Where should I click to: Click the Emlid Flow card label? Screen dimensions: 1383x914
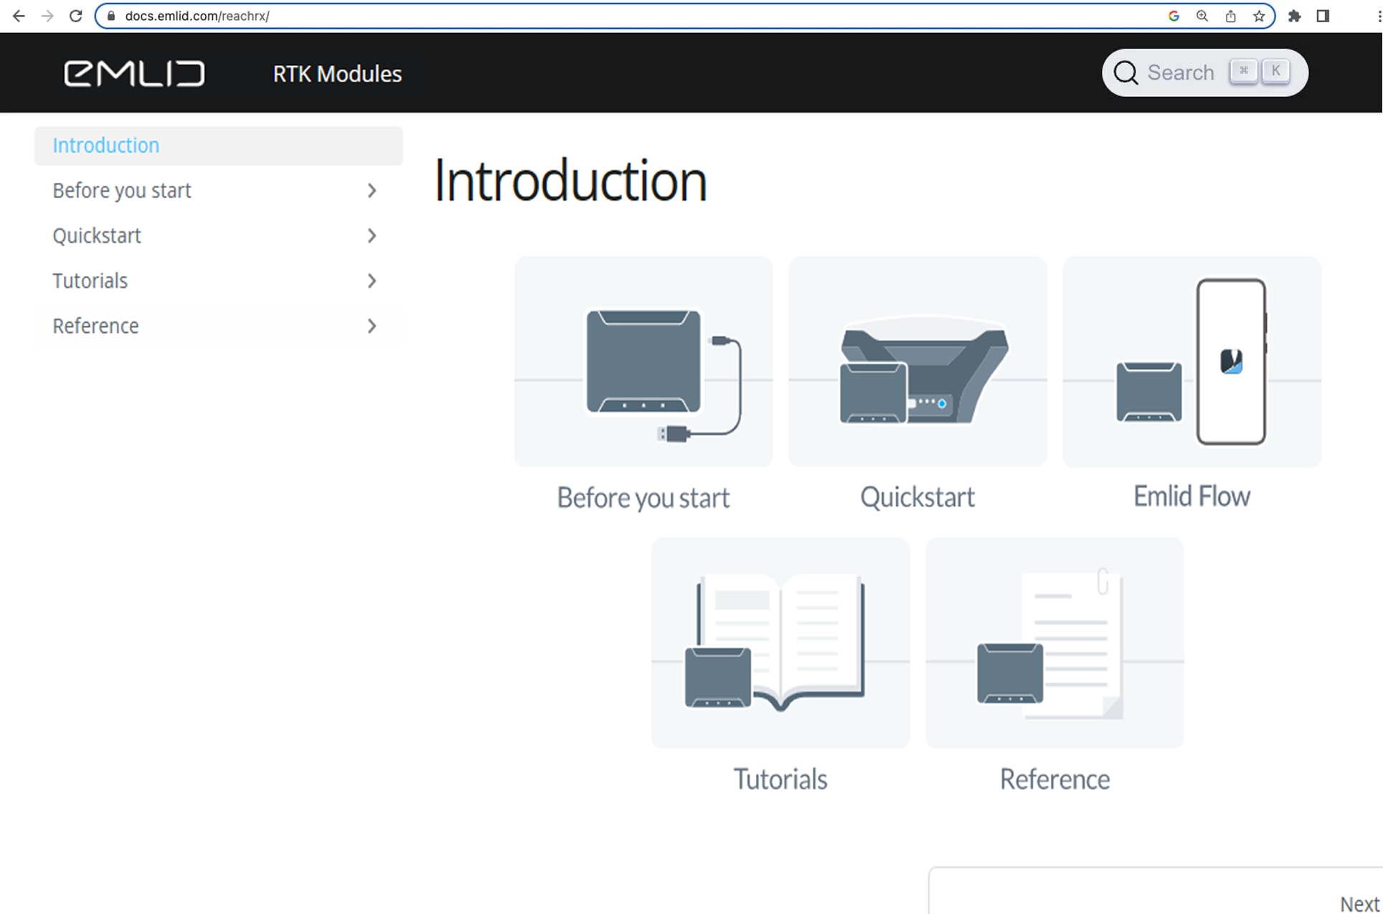(1191, 496)
